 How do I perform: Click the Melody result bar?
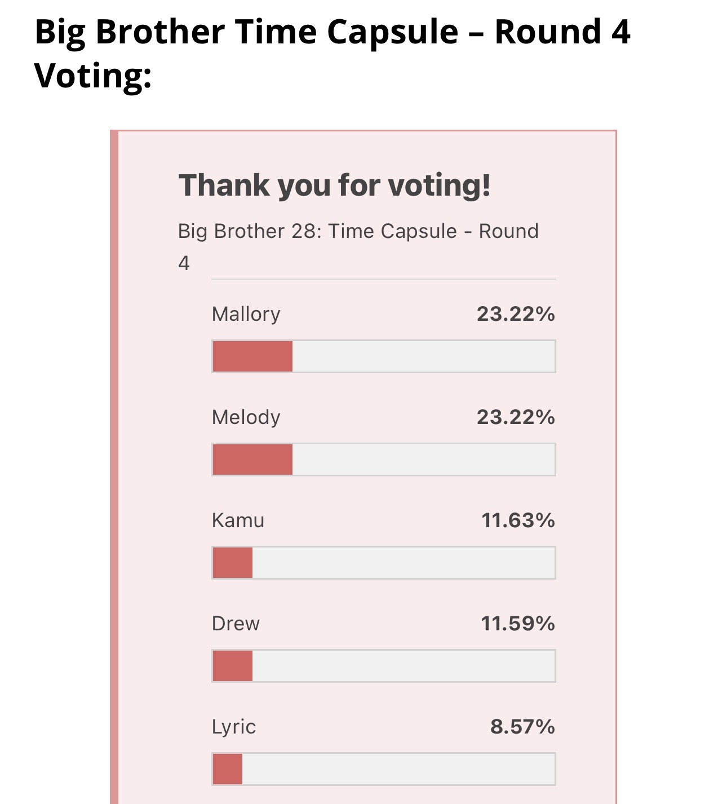coord(384,460)
